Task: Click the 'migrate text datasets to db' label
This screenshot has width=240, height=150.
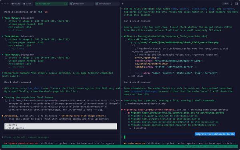Action: pyautogui.click(x=215, y=134)
